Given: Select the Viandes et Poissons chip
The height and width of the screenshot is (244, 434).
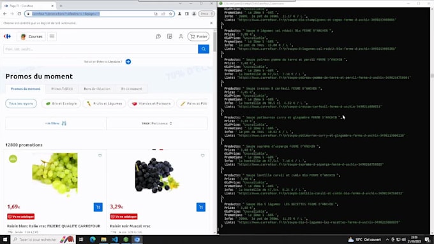Looking at the screenshot, I should 151,104.
